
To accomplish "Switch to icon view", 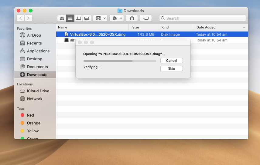I will pos(62,18).
